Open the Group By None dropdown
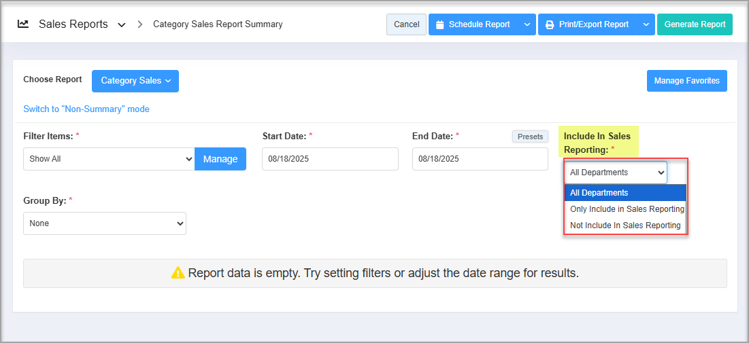This screenshot has width=749, height=343. point(105,223)
